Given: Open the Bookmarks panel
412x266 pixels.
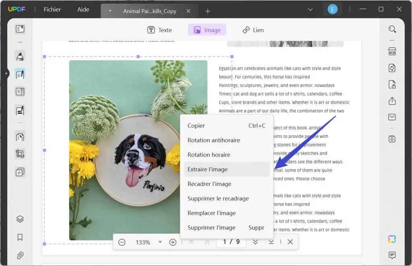Looking at the screenshot, I should pos(20,237).
